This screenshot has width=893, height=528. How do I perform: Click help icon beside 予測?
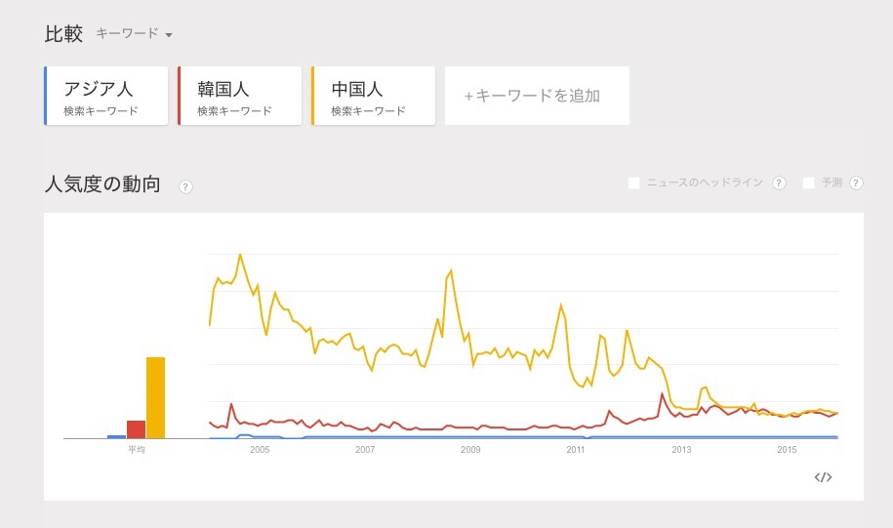pyautogui.click(x=856, y=183)
